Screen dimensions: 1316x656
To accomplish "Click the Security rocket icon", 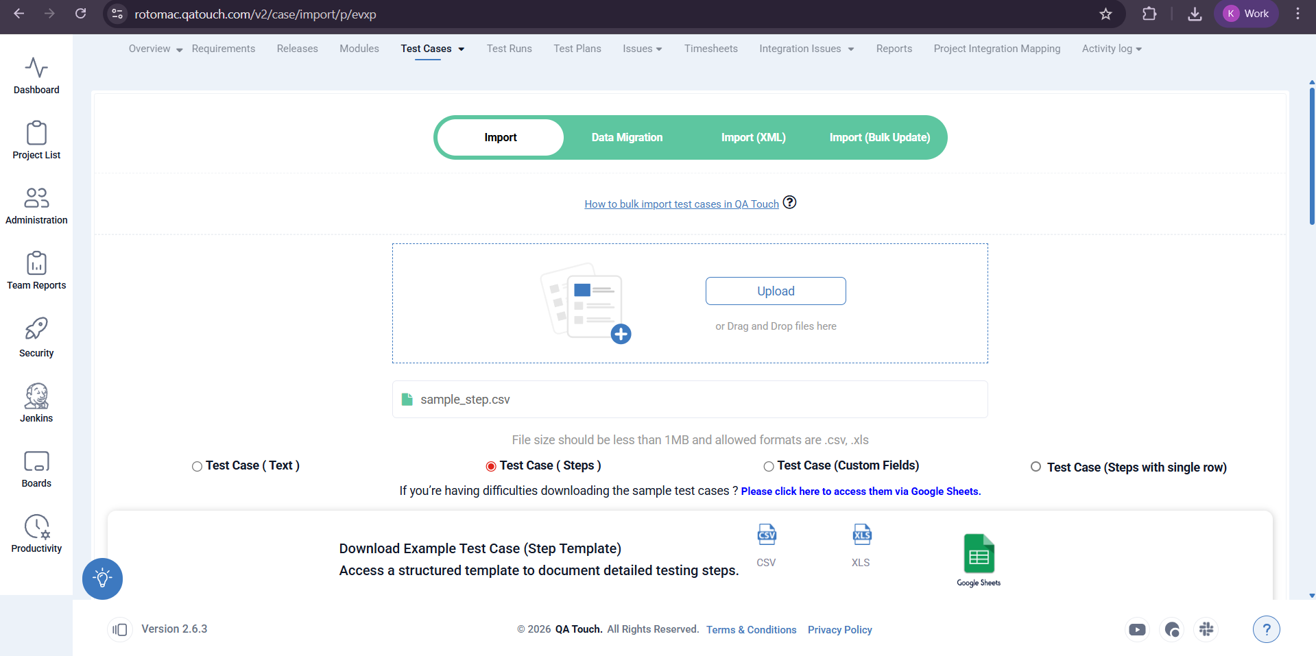I will tap(36, 330).
